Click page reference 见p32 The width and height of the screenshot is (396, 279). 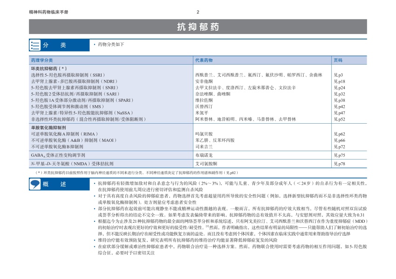click(339, 94)
